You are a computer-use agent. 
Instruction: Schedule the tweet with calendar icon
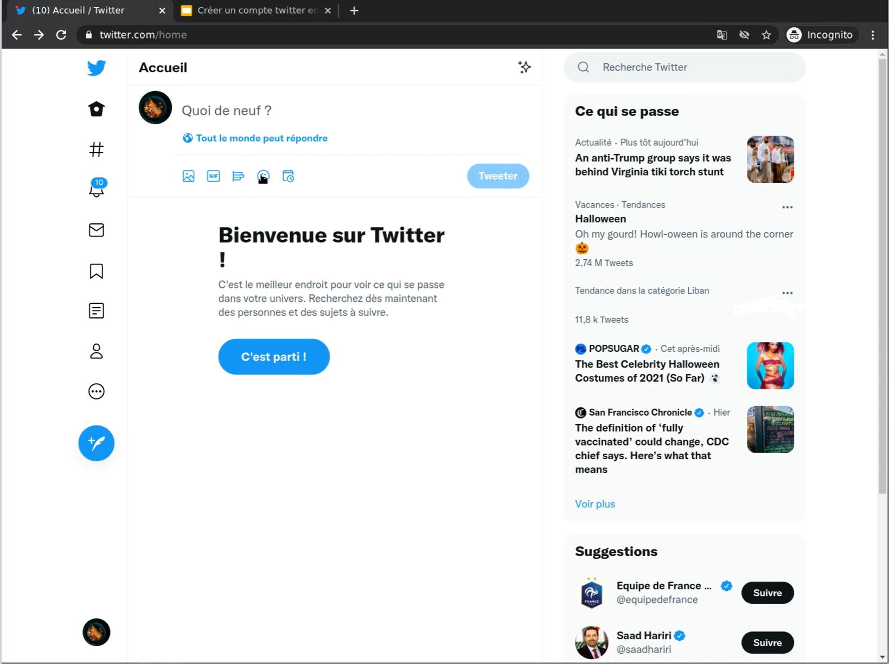click(288, 176)
